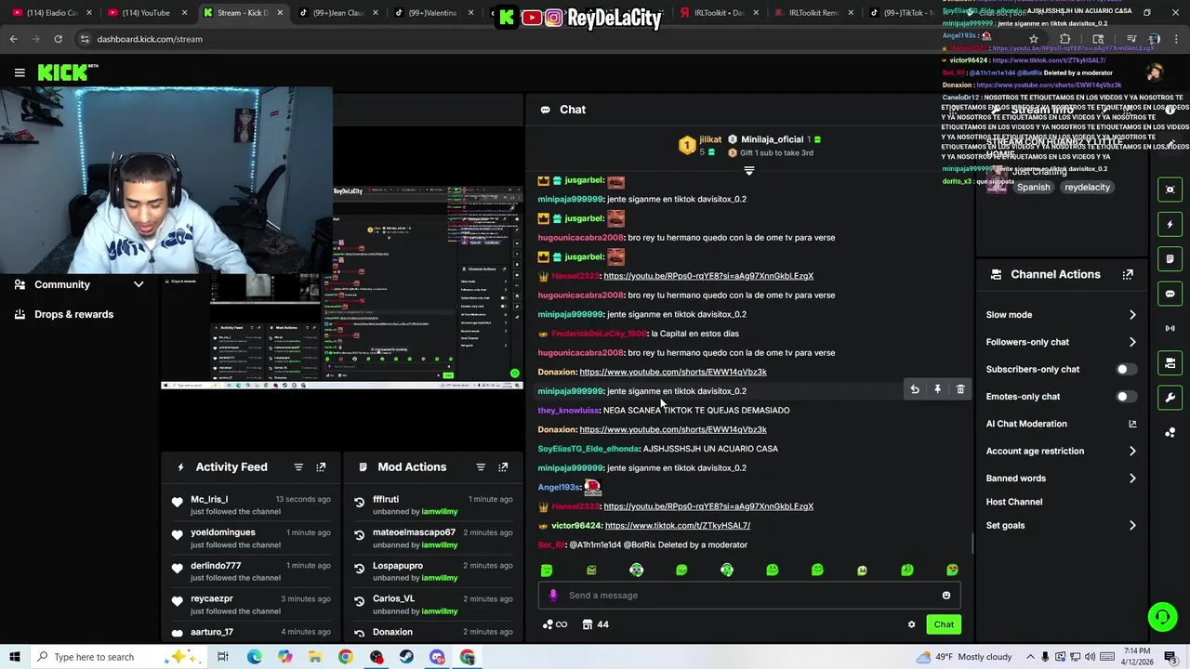Undo the fffiruti unban action
The height and width of the screenshot is (669, 1190).
pyautogui.click(x=359, y=503)
